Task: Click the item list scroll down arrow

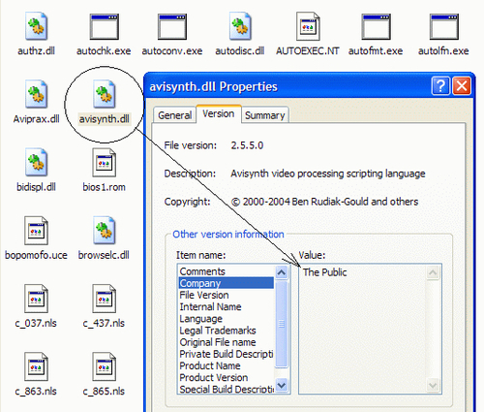Action: 282,385
